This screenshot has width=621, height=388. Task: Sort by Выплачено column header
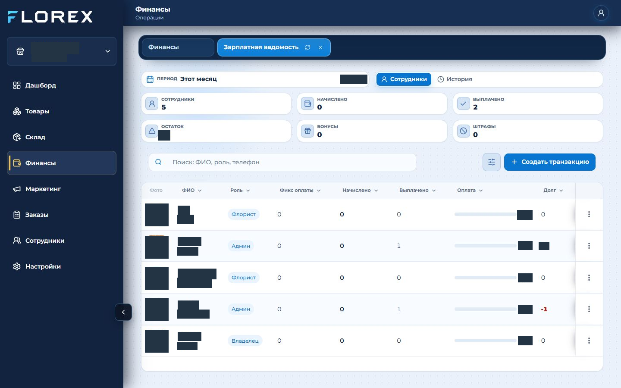417,190
